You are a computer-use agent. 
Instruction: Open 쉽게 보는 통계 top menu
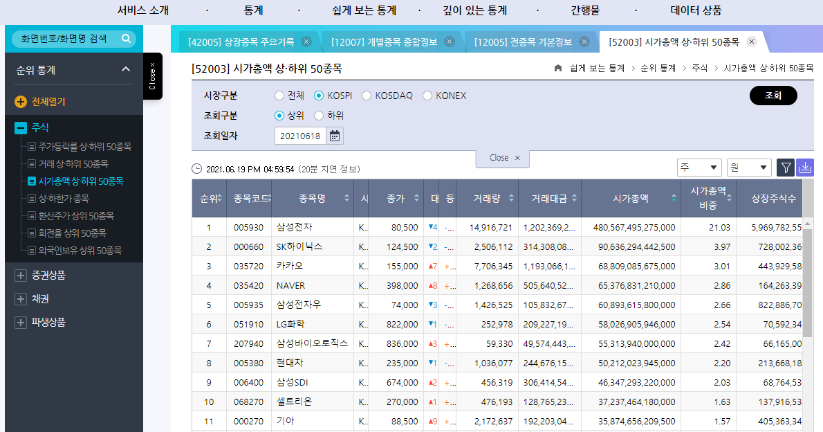pyautogui.click(x=364, y=10)
